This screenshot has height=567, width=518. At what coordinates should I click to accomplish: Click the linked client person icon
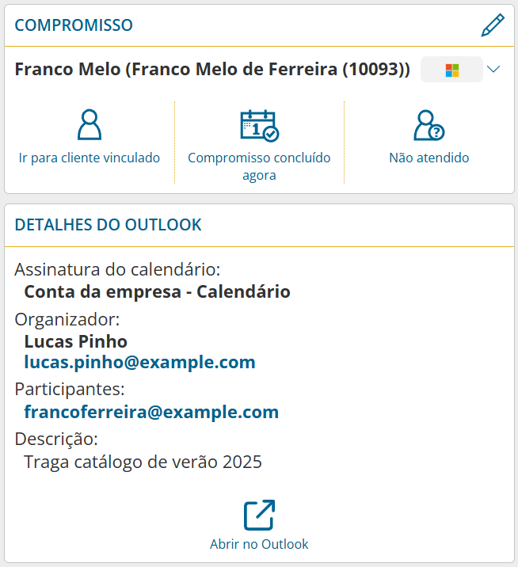90,125
